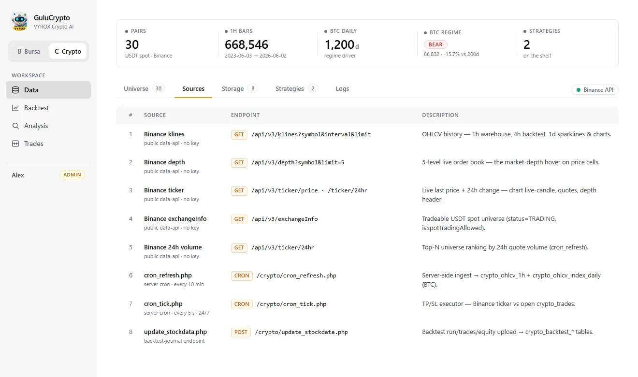
Task: Click endpoint /api/v3/depth?symbol&limit=5
Action: coord(298,162)
